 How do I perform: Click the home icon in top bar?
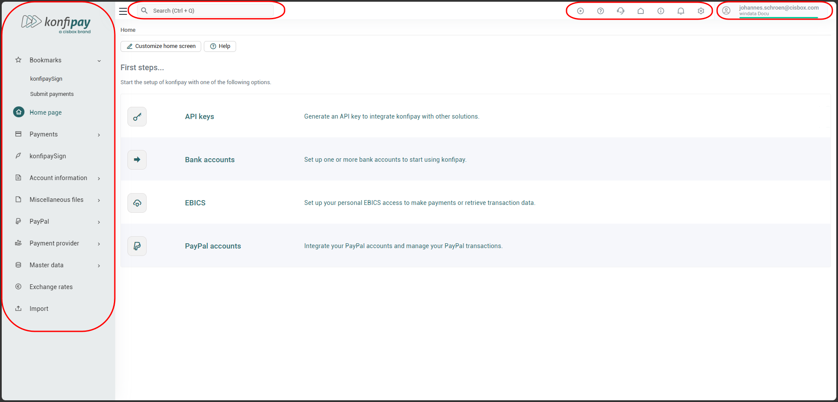pos(641,11)
